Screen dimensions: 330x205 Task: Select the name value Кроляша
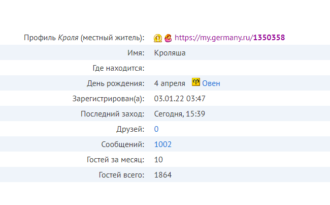point(170,53)
